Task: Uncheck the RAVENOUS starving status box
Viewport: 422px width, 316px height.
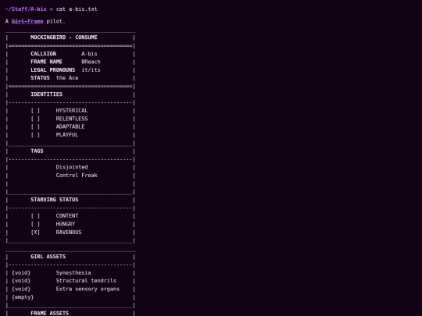Action: [x=35, y=233]
